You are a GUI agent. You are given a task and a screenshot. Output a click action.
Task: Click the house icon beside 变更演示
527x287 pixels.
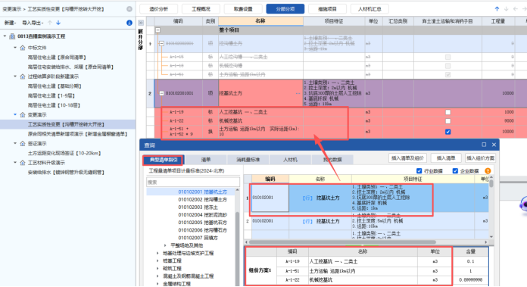[x=23, y=115]
